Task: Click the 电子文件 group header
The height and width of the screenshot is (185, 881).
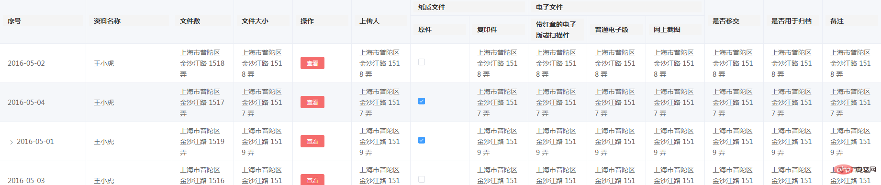Action: tap(549, 7)
